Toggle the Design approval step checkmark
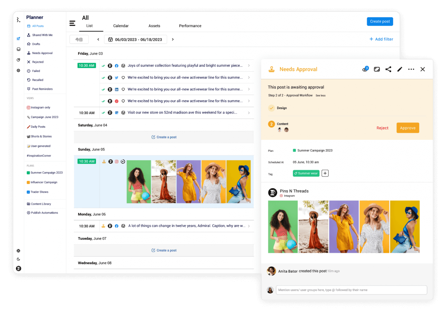The height and width of the screenshot is (314, 446). [x=271, y=108]
